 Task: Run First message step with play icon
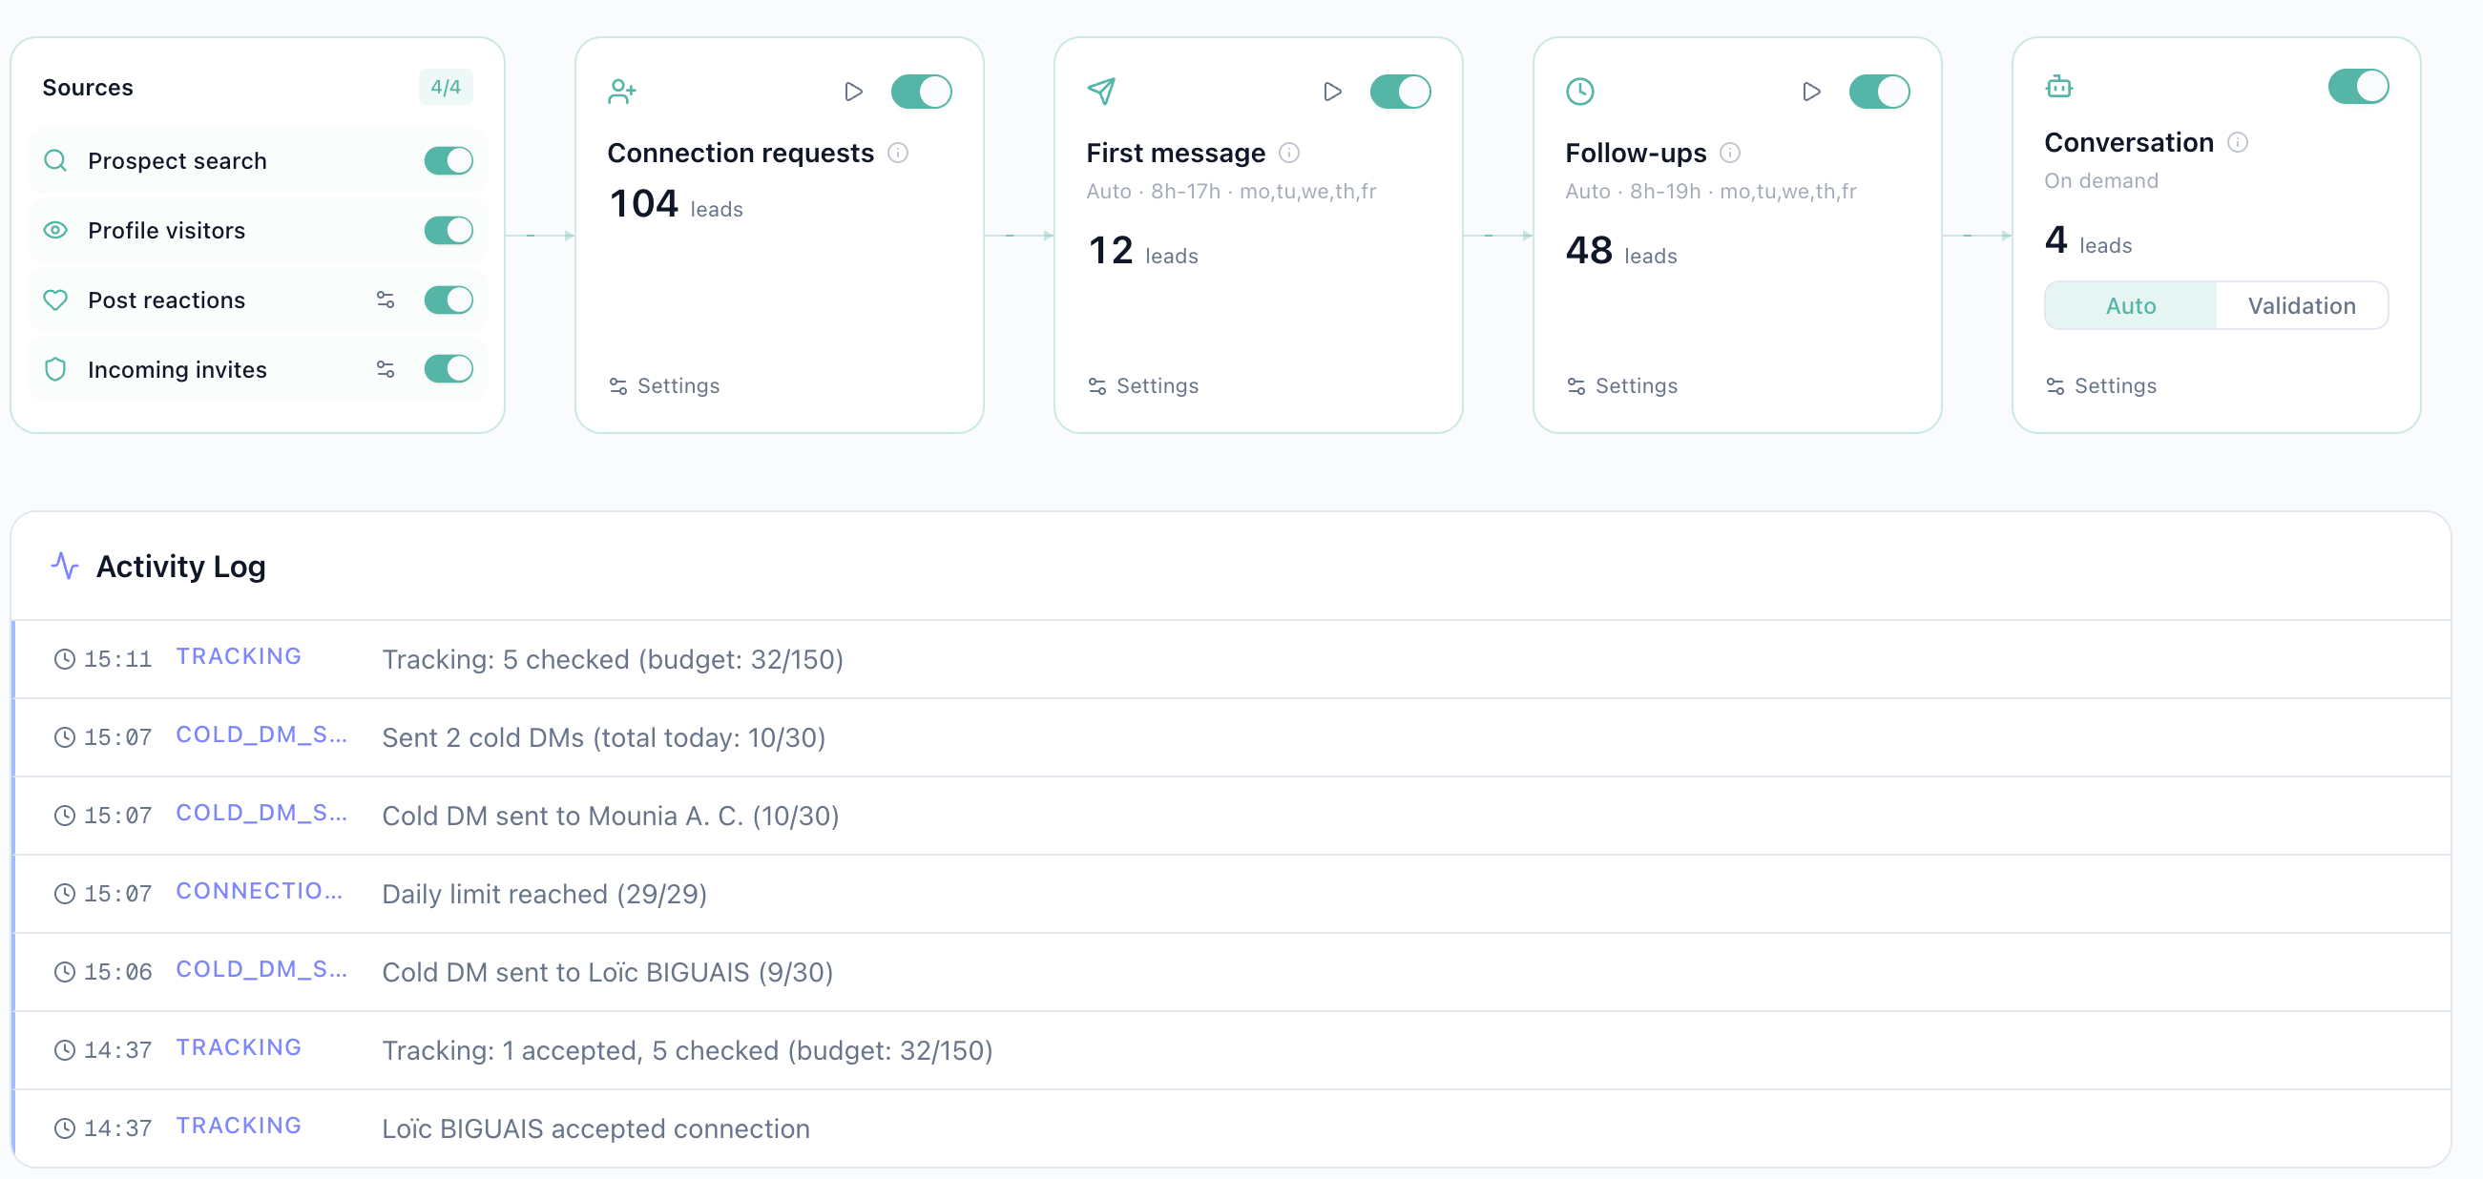1332,92
